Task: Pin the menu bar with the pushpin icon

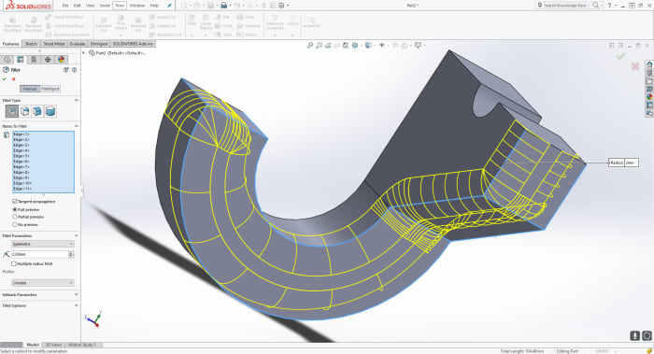Action: [169, 6]
